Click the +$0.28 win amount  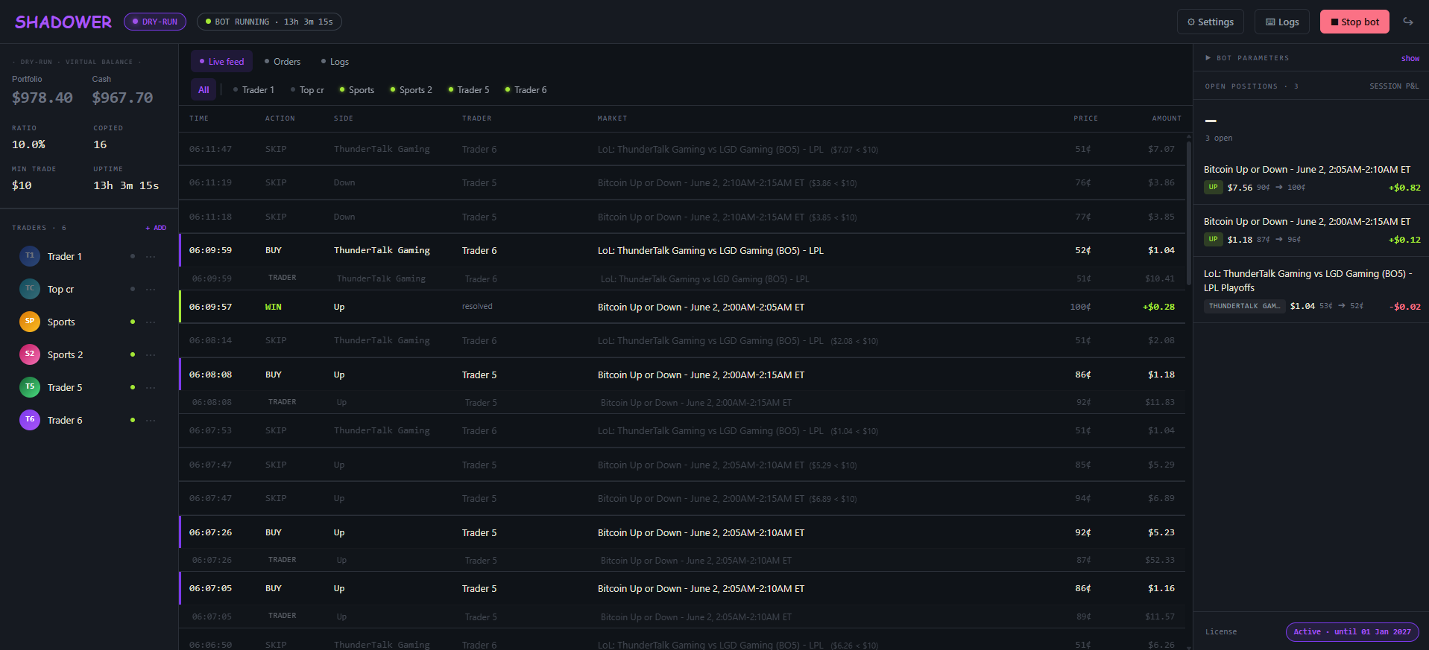point(1158,307)
